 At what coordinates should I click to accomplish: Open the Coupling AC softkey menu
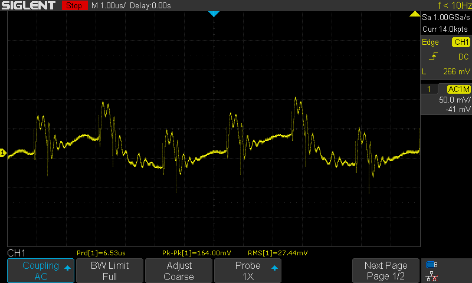tap(41, 271)
